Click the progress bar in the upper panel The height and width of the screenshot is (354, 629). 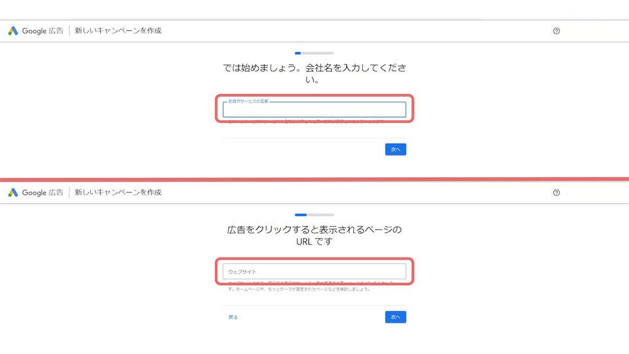click(314, 53)
